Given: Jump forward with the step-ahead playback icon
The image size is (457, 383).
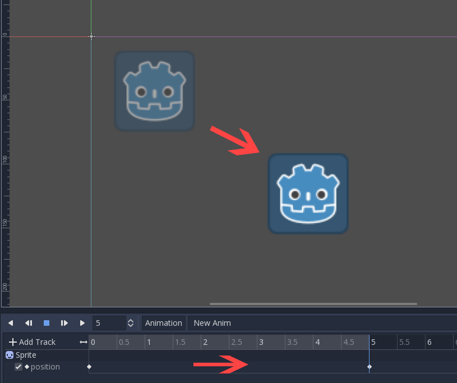Looking at the screenshot, I should [64, 322].
